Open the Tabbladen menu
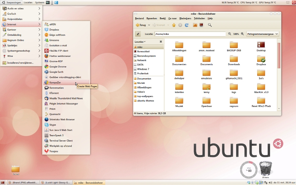Viewport: 296px width, 185px height. [199, 18]
